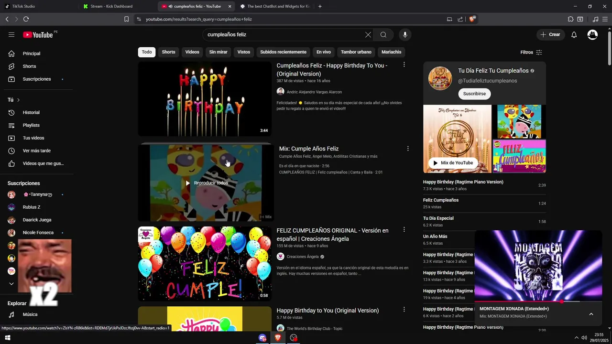612x344 pixels.
Task: Expand the MONTAGEM XONADA miniplayer chevron
Action: point(591,314)
